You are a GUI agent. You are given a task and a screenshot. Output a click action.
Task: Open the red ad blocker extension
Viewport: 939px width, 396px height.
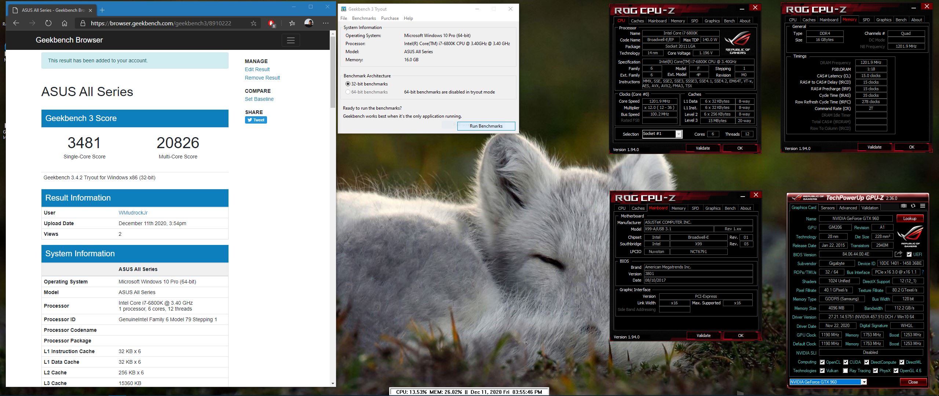pyautogui.click(x=271, y=23)
